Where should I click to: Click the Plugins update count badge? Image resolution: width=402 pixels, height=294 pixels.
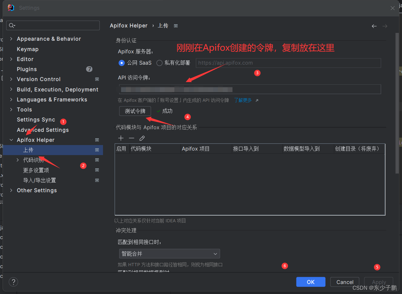[x=89, y=69]
